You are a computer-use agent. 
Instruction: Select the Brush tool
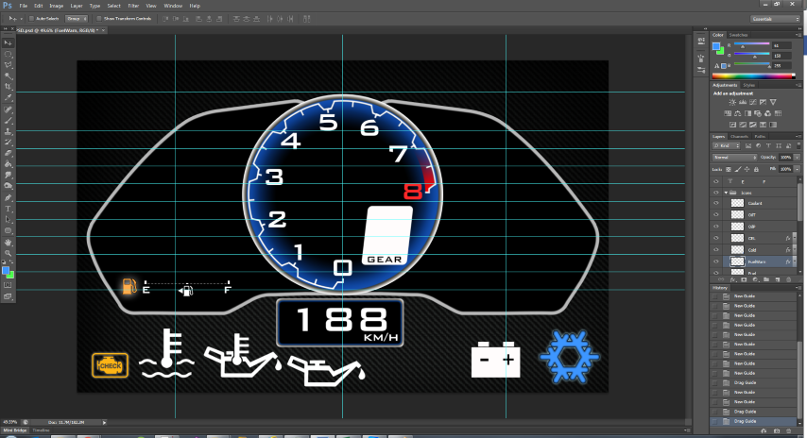[9, 121]
